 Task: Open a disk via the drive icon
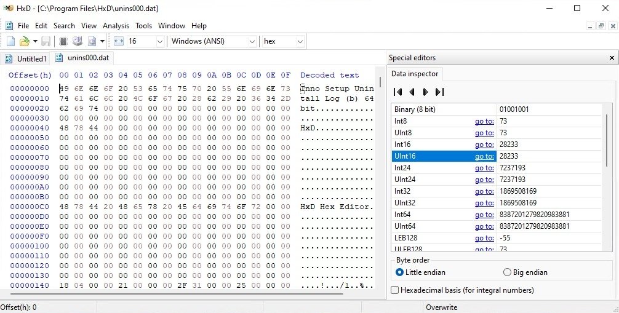click(x=78, y=41)
